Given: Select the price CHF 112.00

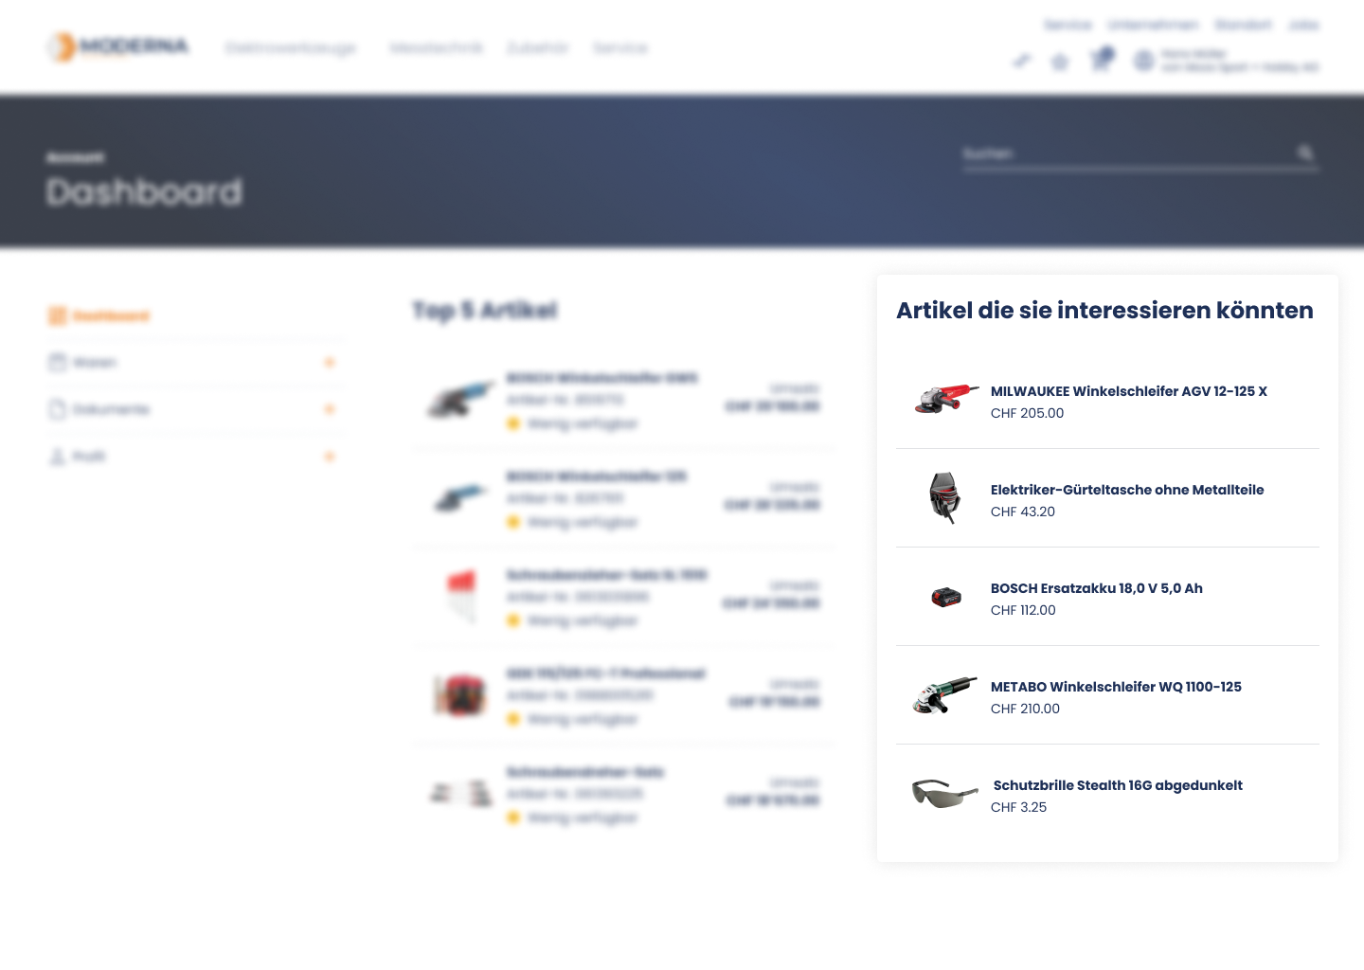Looking at the screenshot, I should click(x=1023, y=610).
